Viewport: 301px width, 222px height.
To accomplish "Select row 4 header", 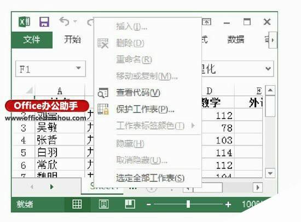I will [24, 140].
